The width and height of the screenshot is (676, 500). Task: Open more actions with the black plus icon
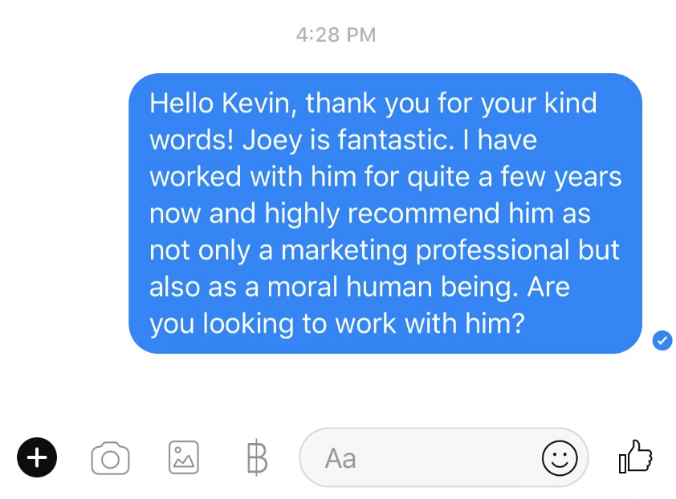(x=37, y=457)
